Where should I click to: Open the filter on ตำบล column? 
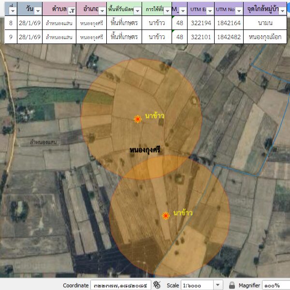(72, 10)
